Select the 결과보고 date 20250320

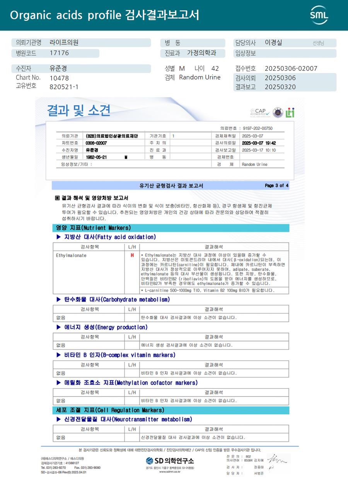coord(280,87)
